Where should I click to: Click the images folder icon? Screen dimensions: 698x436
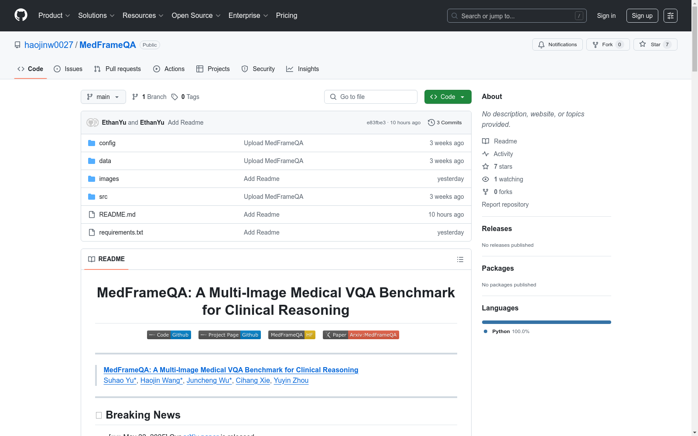(92, 179)
